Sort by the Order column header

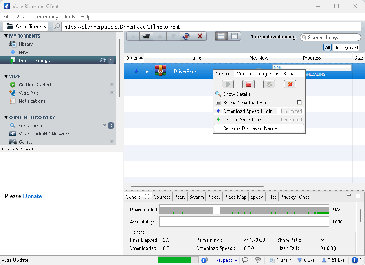[134, 58]
